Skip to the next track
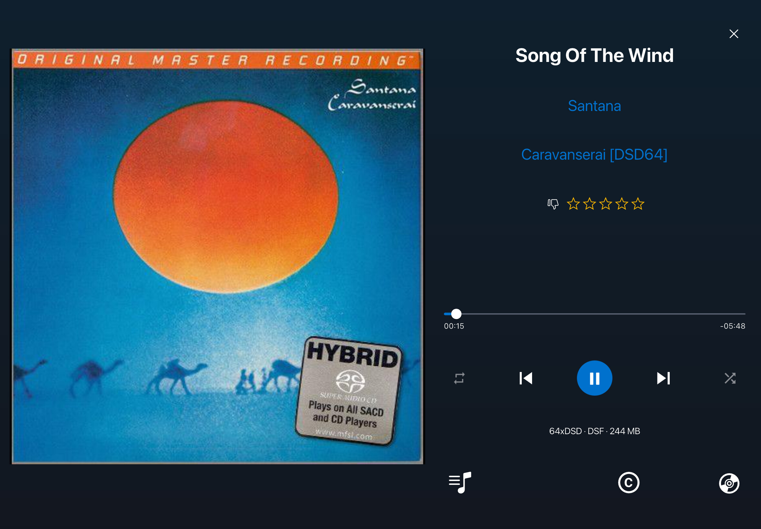This screenshot has height=529, width=761. (x=663, y=378)
